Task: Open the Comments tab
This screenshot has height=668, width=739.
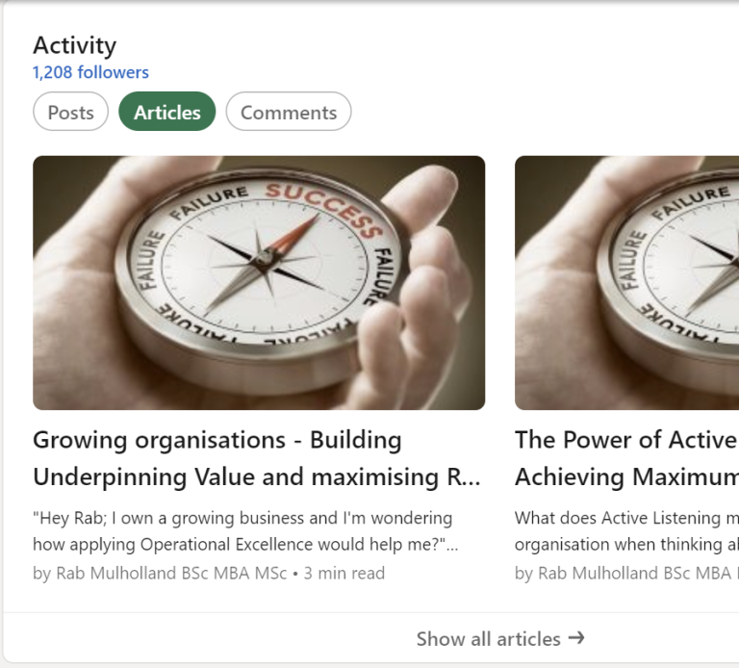Action: click(x=289, y=112)
